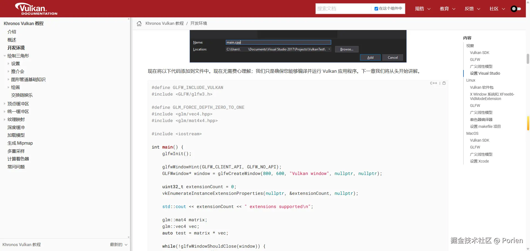Image resolution: width=530 pixels, height=251 pixels.
Task: Go to 生成 Mipmap in sidebar
Action: click(20, 143)
